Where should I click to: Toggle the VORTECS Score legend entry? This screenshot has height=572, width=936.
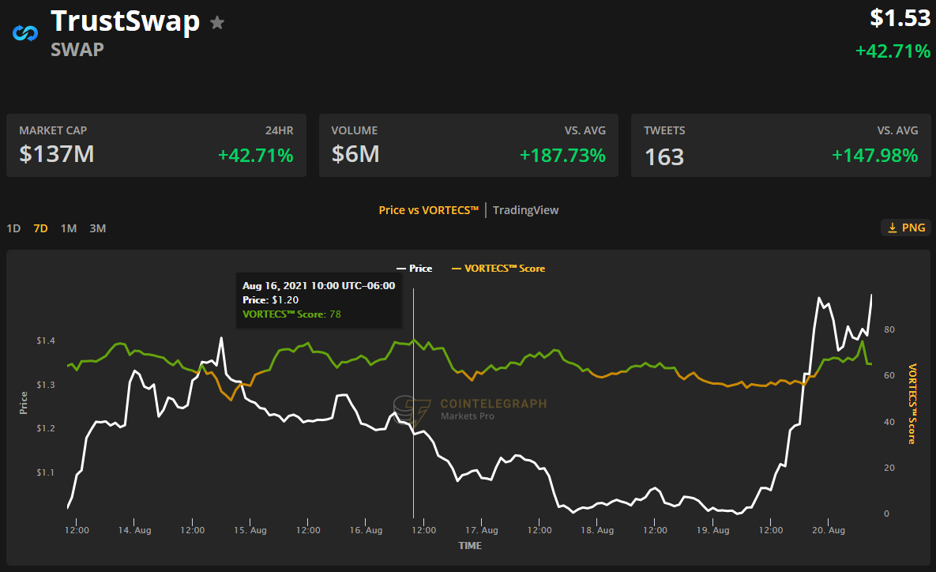pyautogui.click(x=498, y=269)
